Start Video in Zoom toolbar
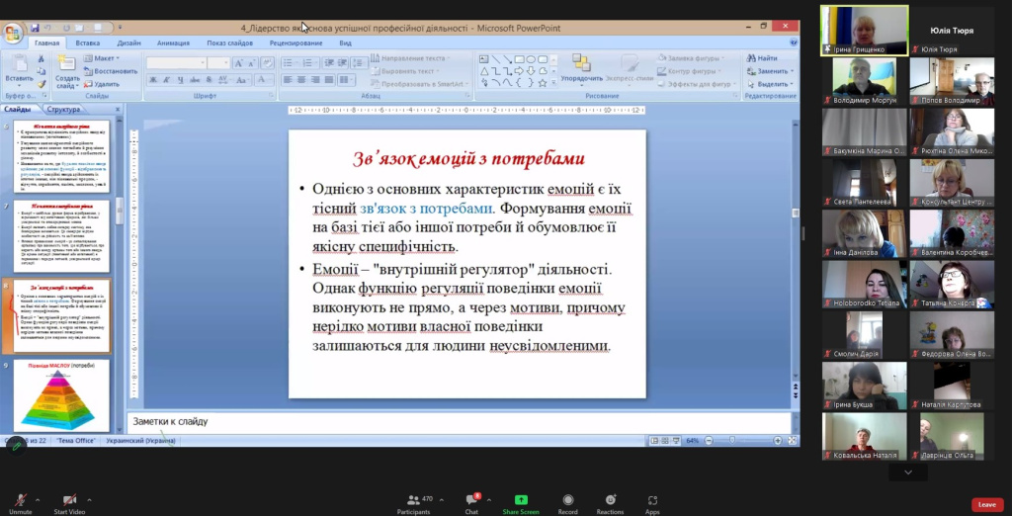1012x516 pixels. tap(69, 503)
